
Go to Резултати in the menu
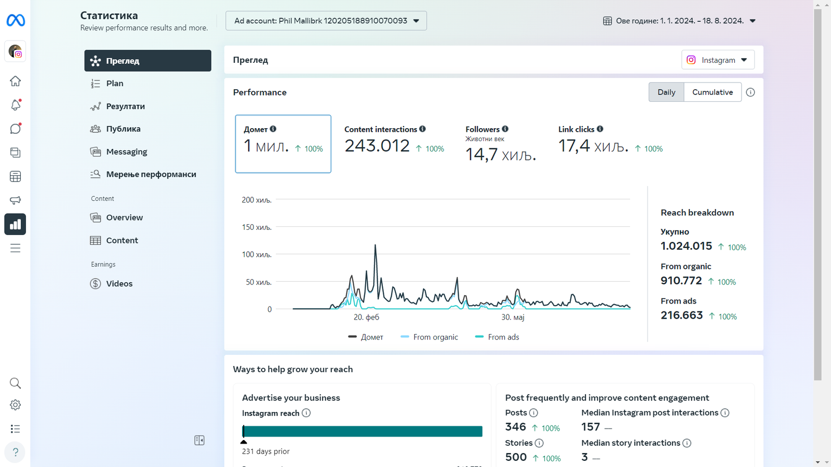coord(125,106)
